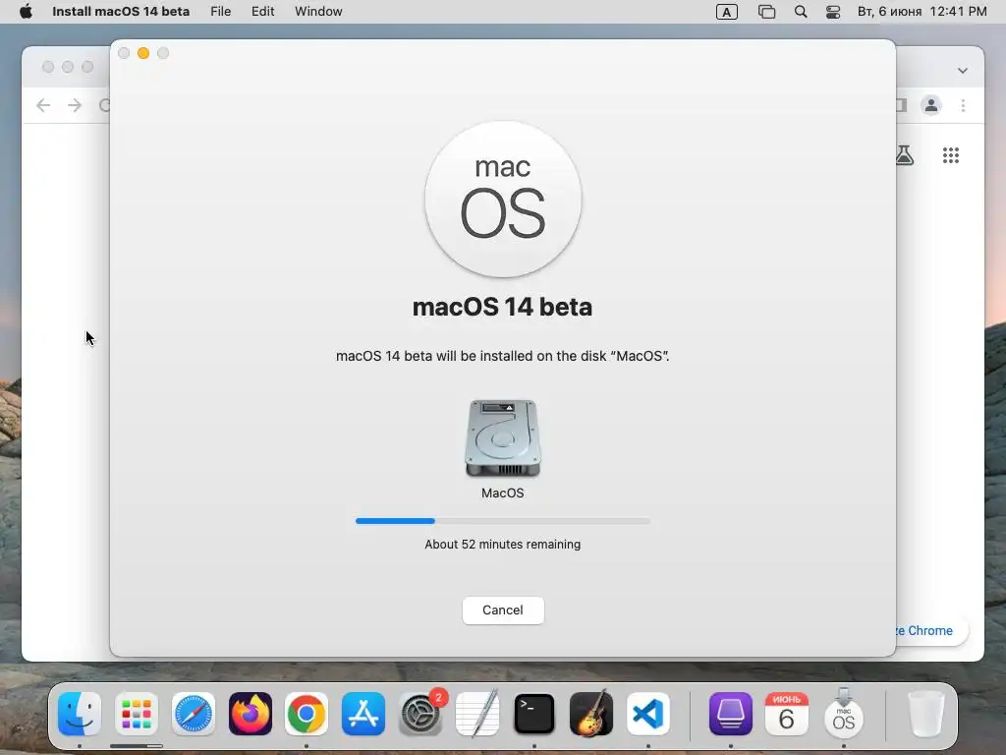
Task: Cancel the macOS installation
Action: tap(503, 610)
